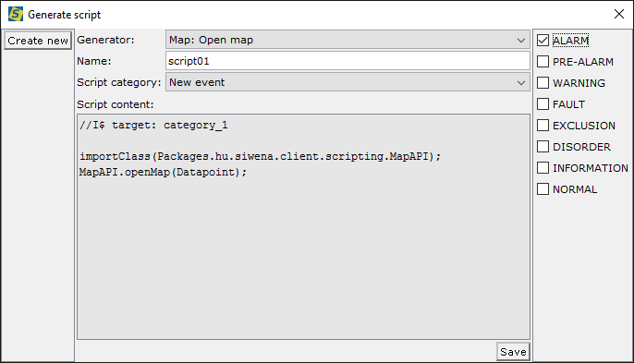Select the NORMAL checkbox

(x=543, y=189)
